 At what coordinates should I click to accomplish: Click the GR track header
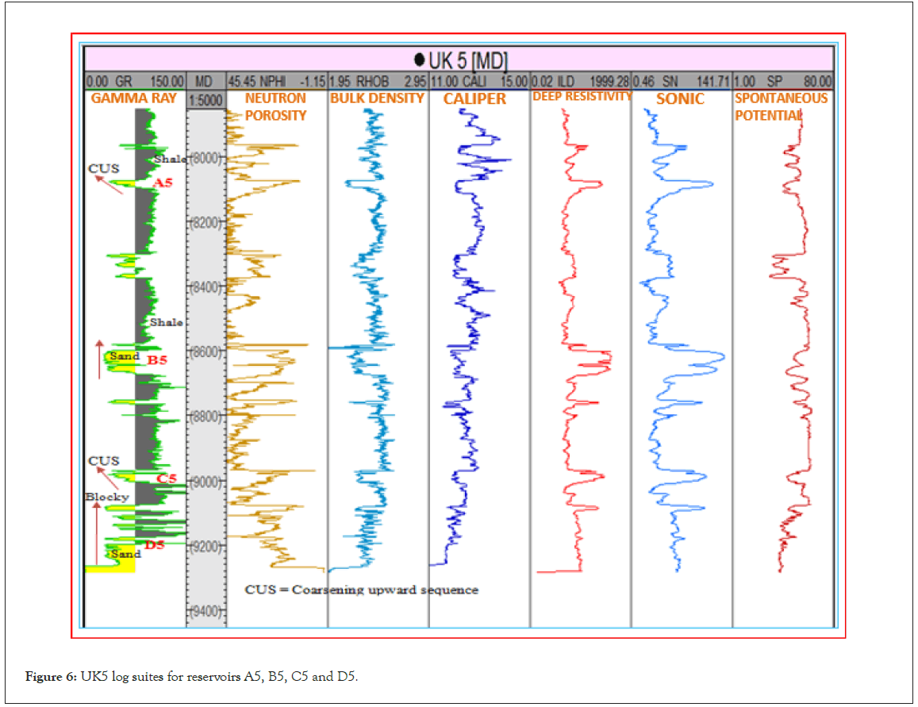[x=135, y=81]
